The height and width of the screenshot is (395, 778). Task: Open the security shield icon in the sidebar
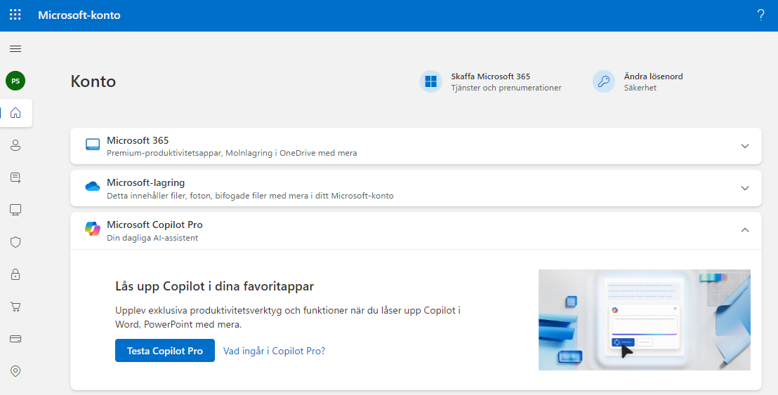[x=15, y=242]
